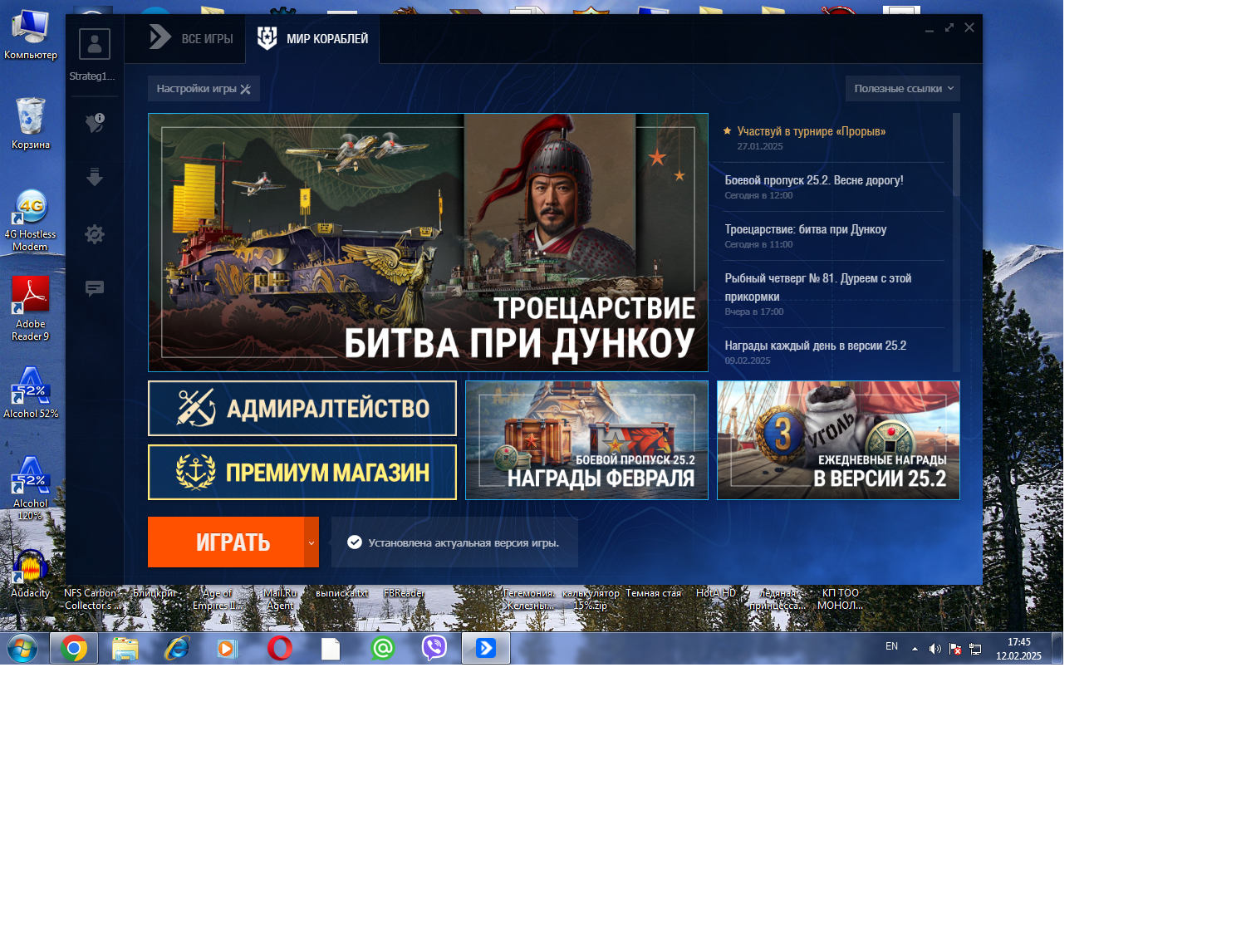
Task: Launch Adobe Reader 9 desktop shortcut
Action: [31, 309]
